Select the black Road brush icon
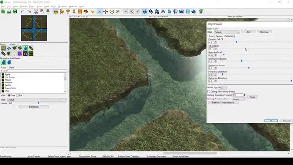293x165 pixels. point(3,54)
